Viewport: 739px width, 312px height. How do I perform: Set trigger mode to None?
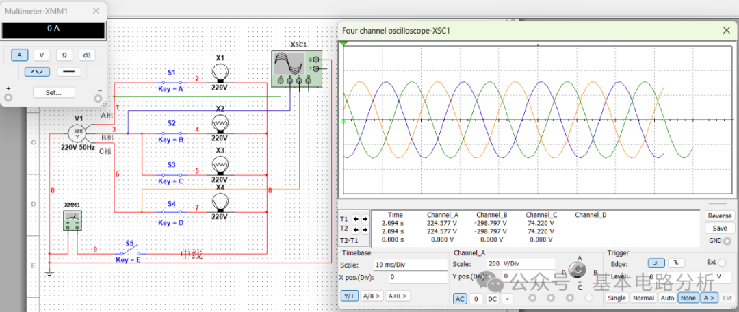pos(688,298)
